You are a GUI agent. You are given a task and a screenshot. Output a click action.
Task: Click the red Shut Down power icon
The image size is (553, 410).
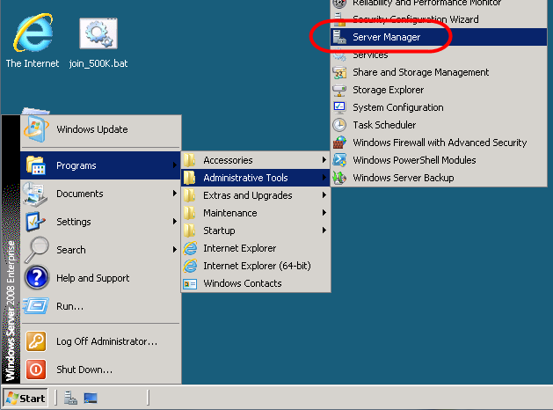(36, 370)
